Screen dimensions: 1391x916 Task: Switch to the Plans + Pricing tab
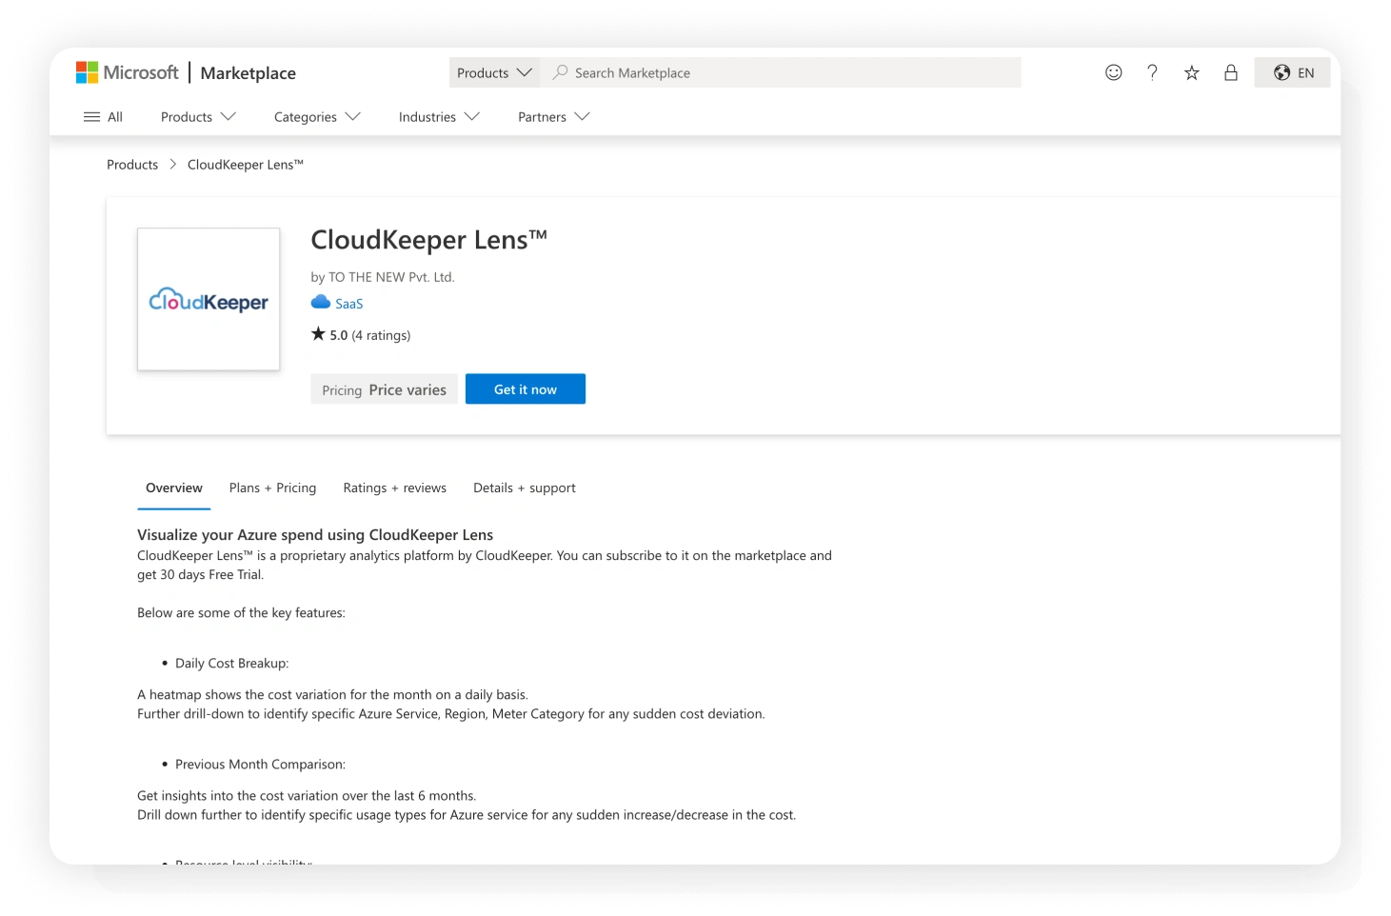272,488
